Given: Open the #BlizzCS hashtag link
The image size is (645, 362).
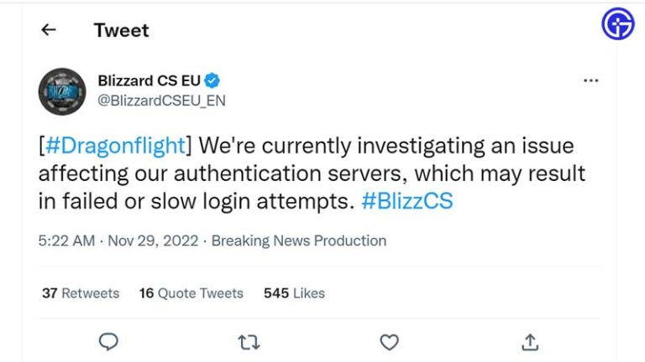Looking at the screenshot, I should 406,202.
